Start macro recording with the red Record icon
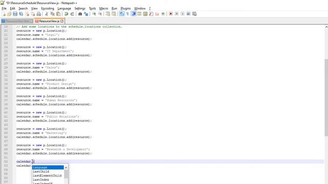The height and width of the screenshot is (184, 328). 171,14
